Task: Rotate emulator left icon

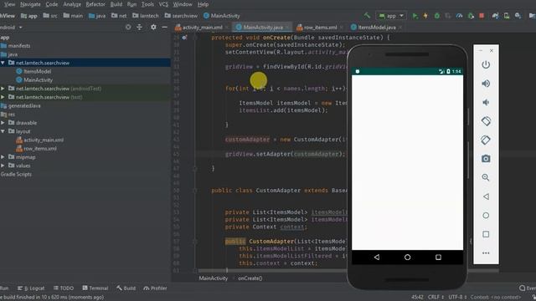Action: click(486, 121)
